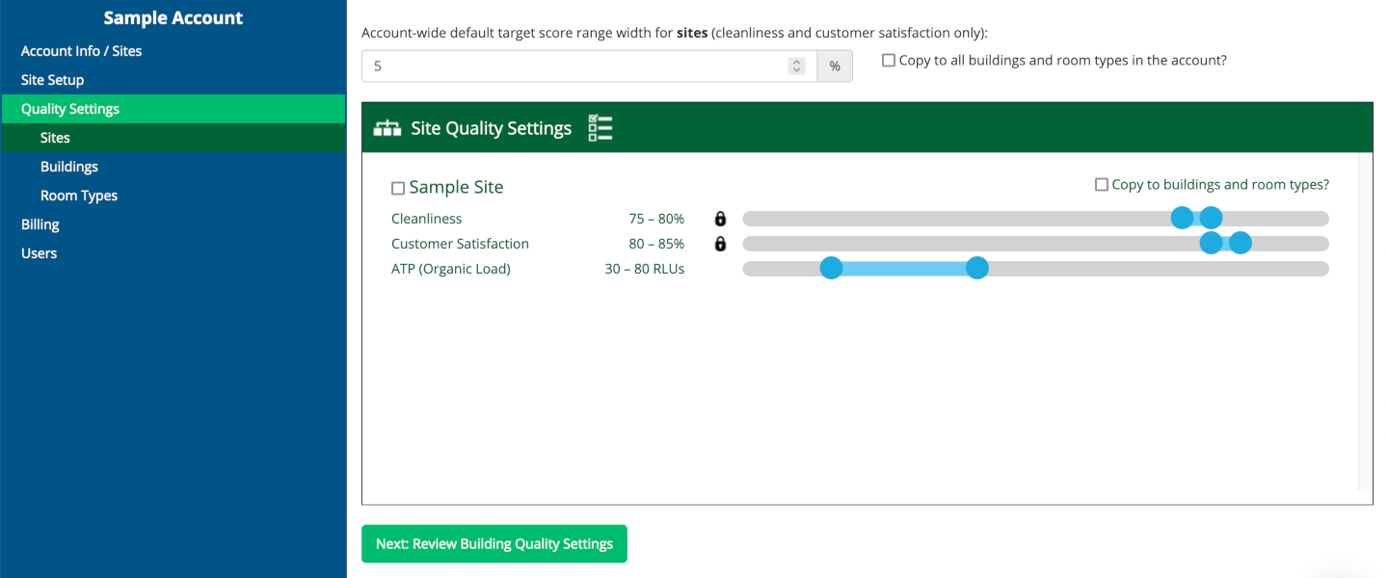The width and height of the screenshot is (1388, 578).
Task: Go to Room Types quality settings
Action: click(79, 196)
